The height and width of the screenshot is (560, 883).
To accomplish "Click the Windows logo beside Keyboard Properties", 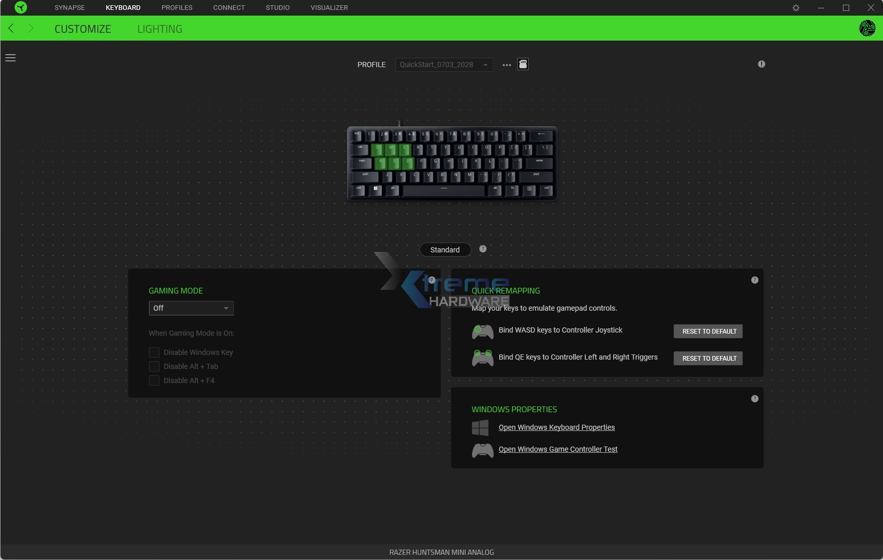I will 480,427.
